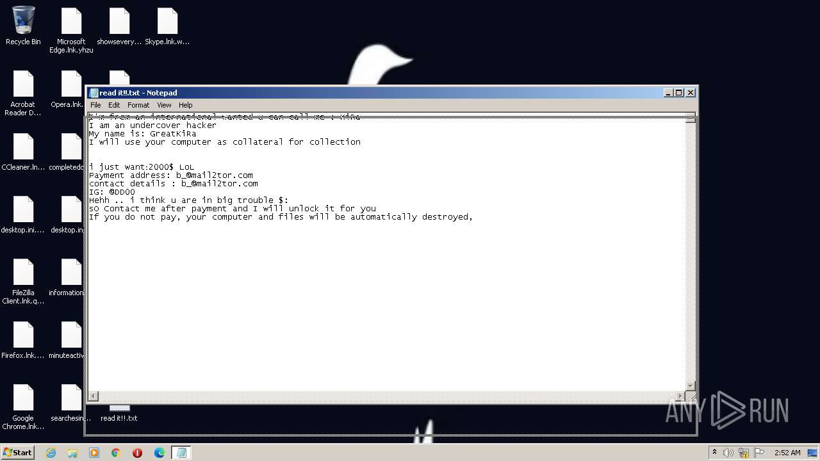Select the information desktop file icon
Screen dimensions: 820x461
(67, 277)
